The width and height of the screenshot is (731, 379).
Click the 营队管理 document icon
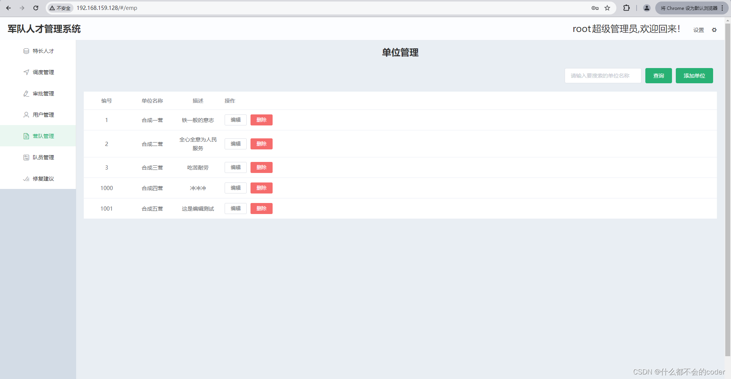click(x=26, y=136)
